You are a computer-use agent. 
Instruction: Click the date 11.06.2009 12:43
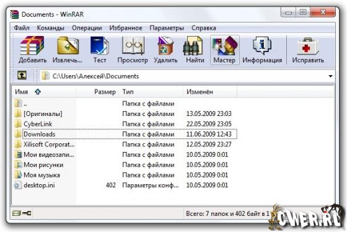coord(209,134)
